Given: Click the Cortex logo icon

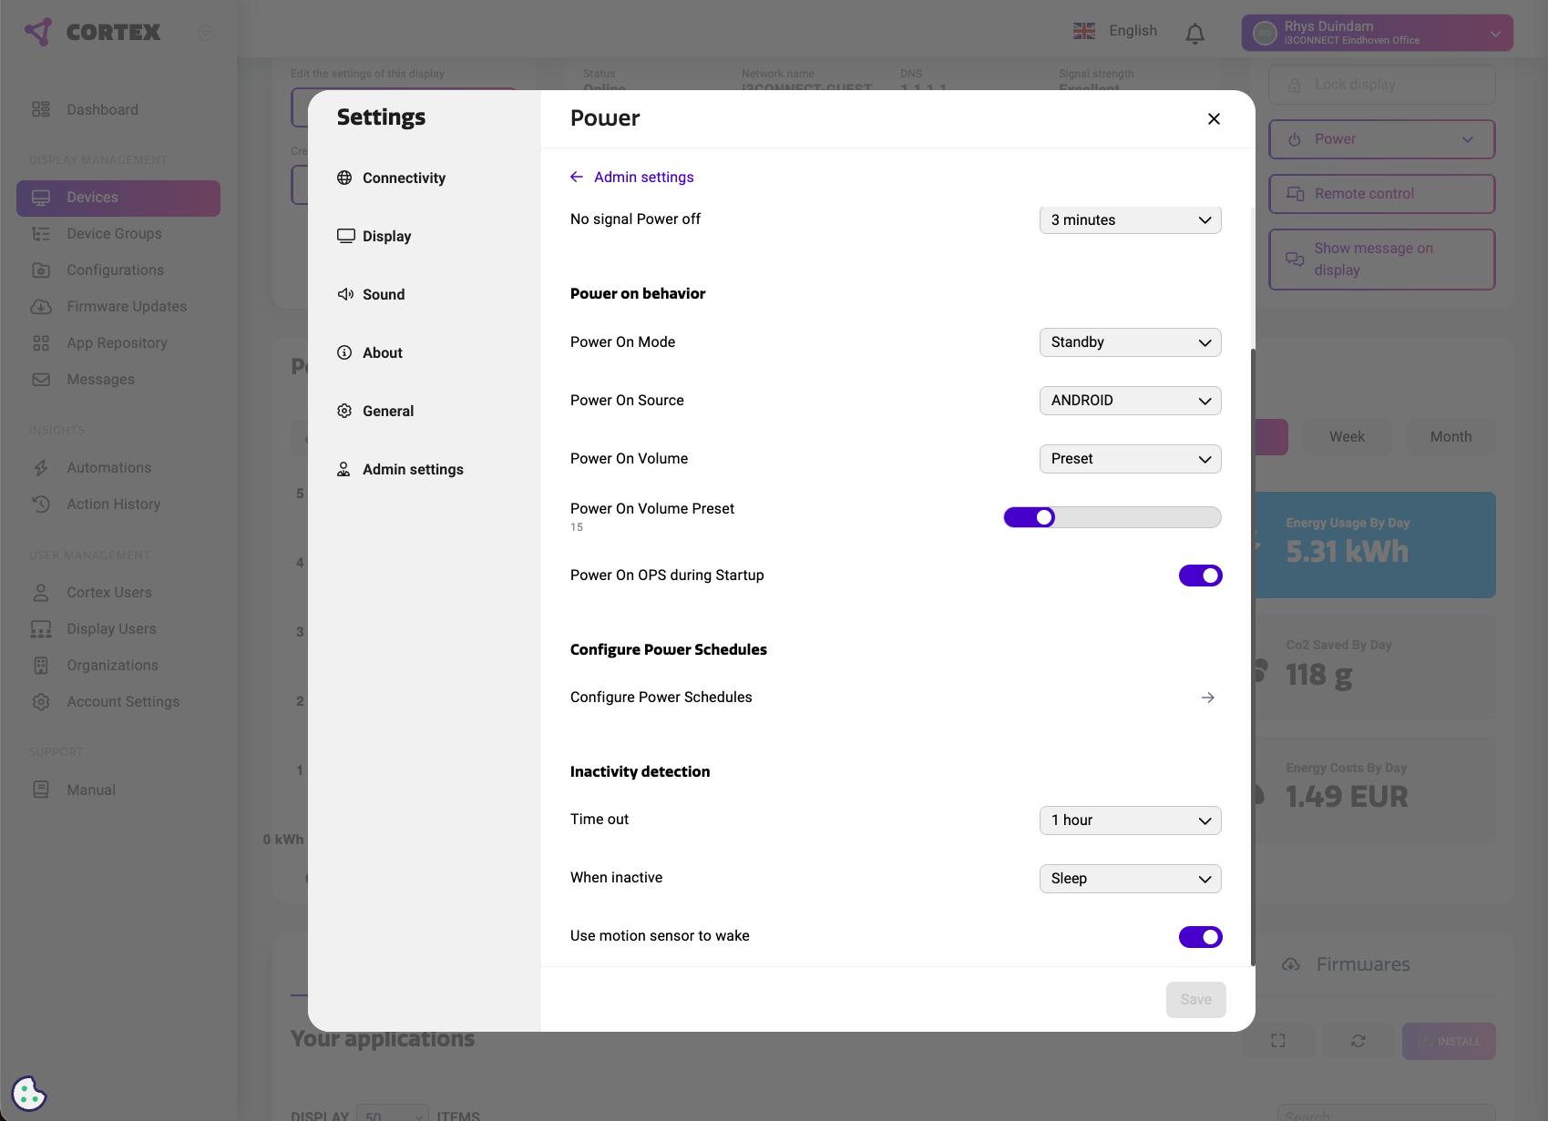Looking at the screenshot, I should pos(39,32).
